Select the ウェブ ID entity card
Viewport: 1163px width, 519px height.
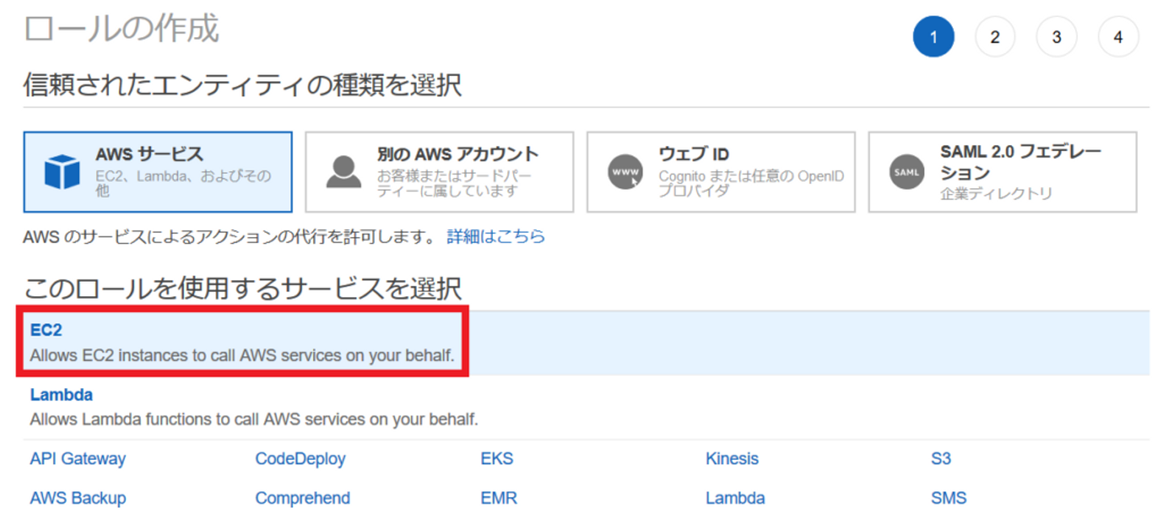721,172
